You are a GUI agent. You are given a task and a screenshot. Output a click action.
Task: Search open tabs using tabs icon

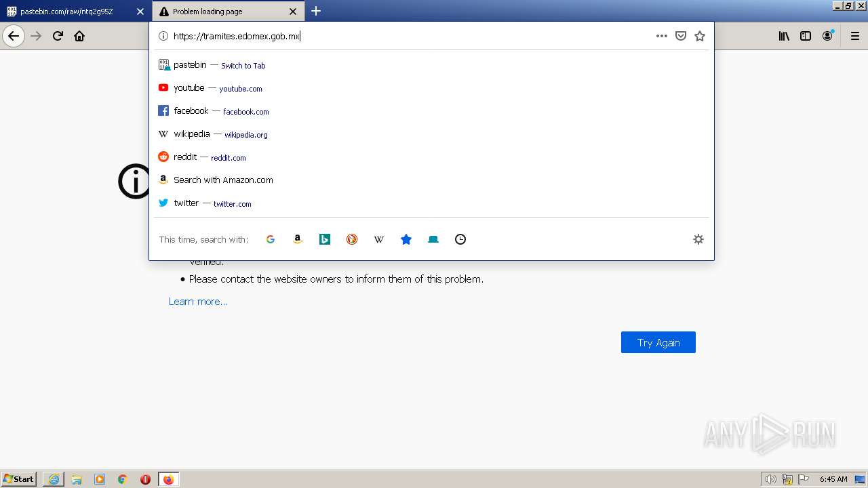(x=433, y=239)
